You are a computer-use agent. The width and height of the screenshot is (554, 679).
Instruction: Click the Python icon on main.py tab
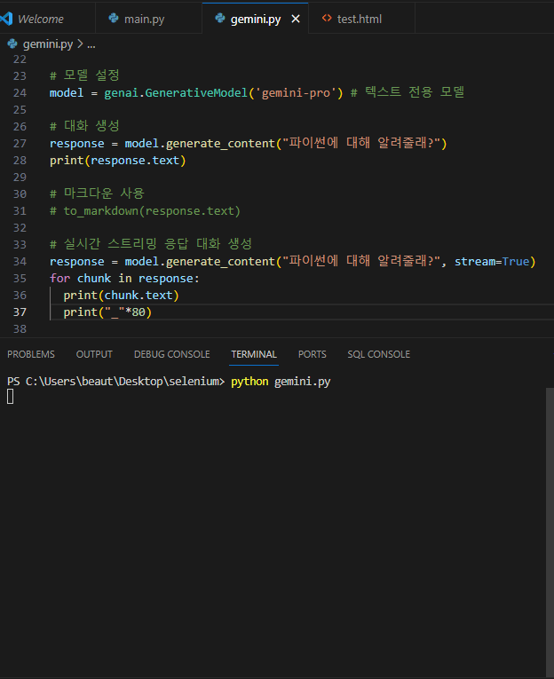coord(114,18)
